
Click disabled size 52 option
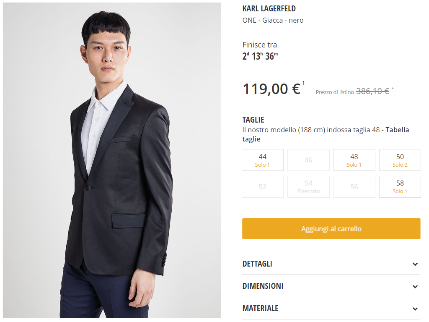click(x=263, y=186)
